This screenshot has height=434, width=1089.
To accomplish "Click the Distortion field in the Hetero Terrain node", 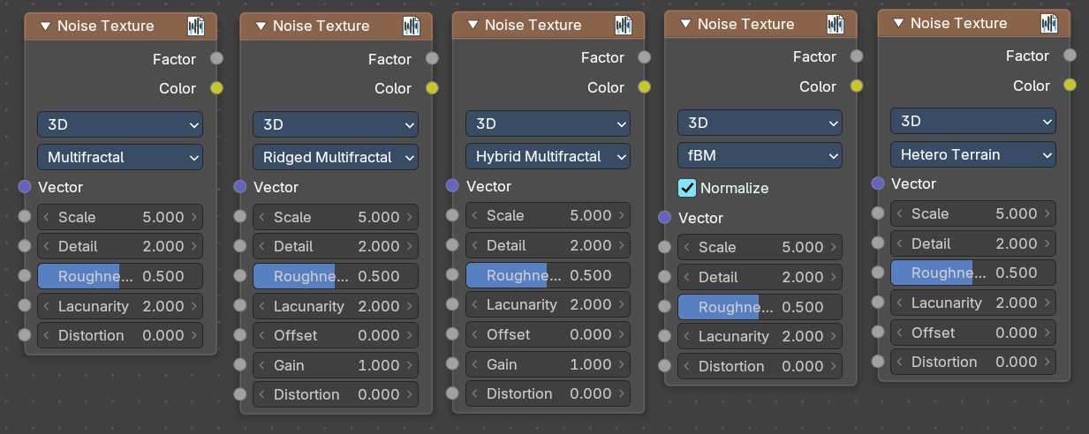I will (x=973, y=362).
